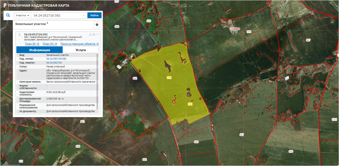Click the Публичная кадастровая карта logo

pyautogui.click(x=35, y=5)
